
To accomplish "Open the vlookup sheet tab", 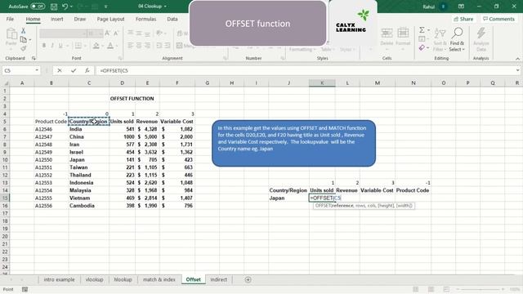I will pyautogui.click(x=95, y=279).
